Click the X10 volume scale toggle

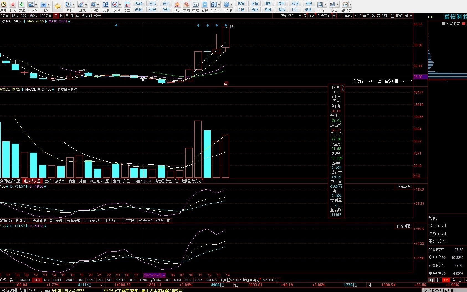(x=416, y=176)
